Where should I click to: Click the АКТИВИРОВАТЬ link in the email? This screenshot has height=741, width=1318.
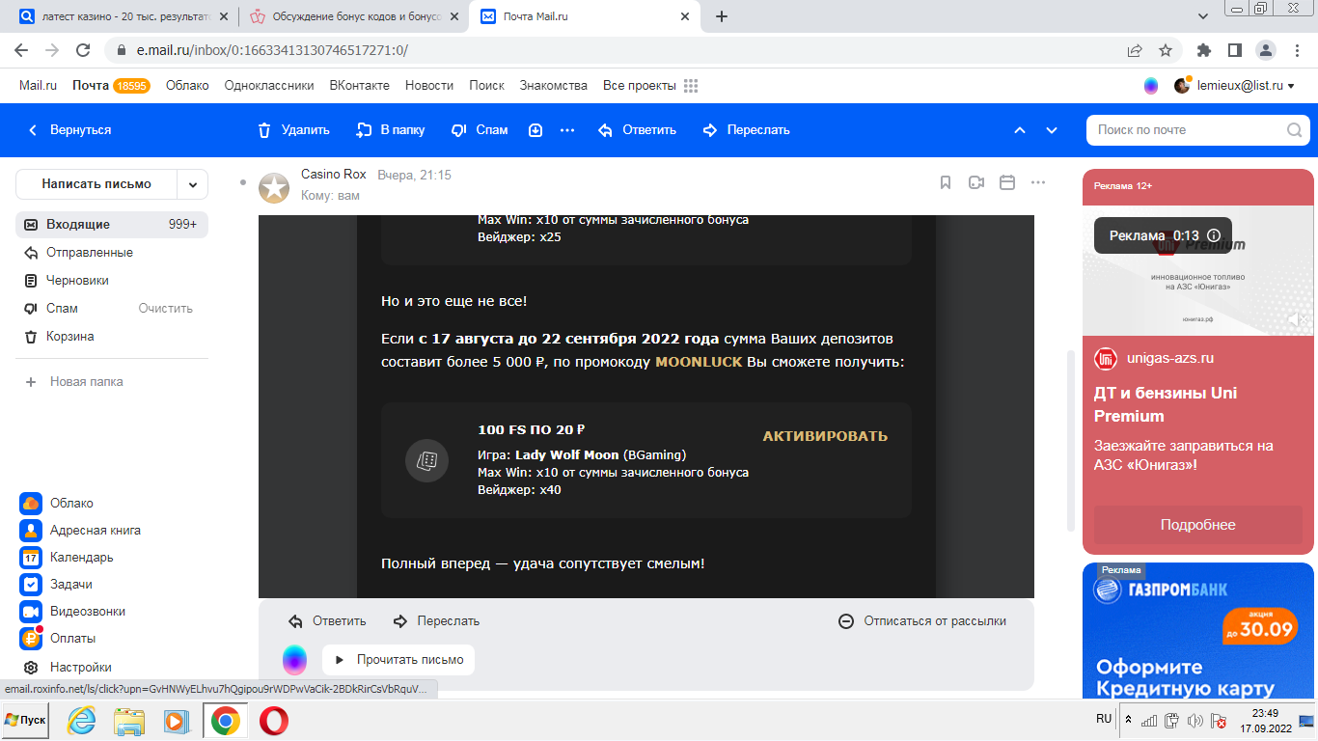point(825,436)
